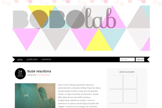Follow the Uncategorized category link
This screenshot has width=162, height=108.
pyautogui.click(x=43, y=75)
